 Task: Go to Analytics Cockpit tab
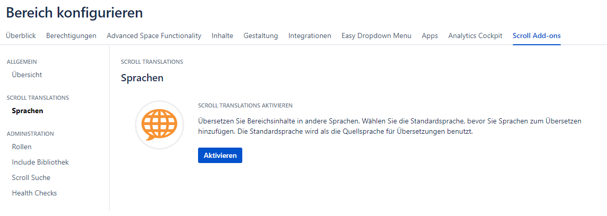tap(475, 36)
